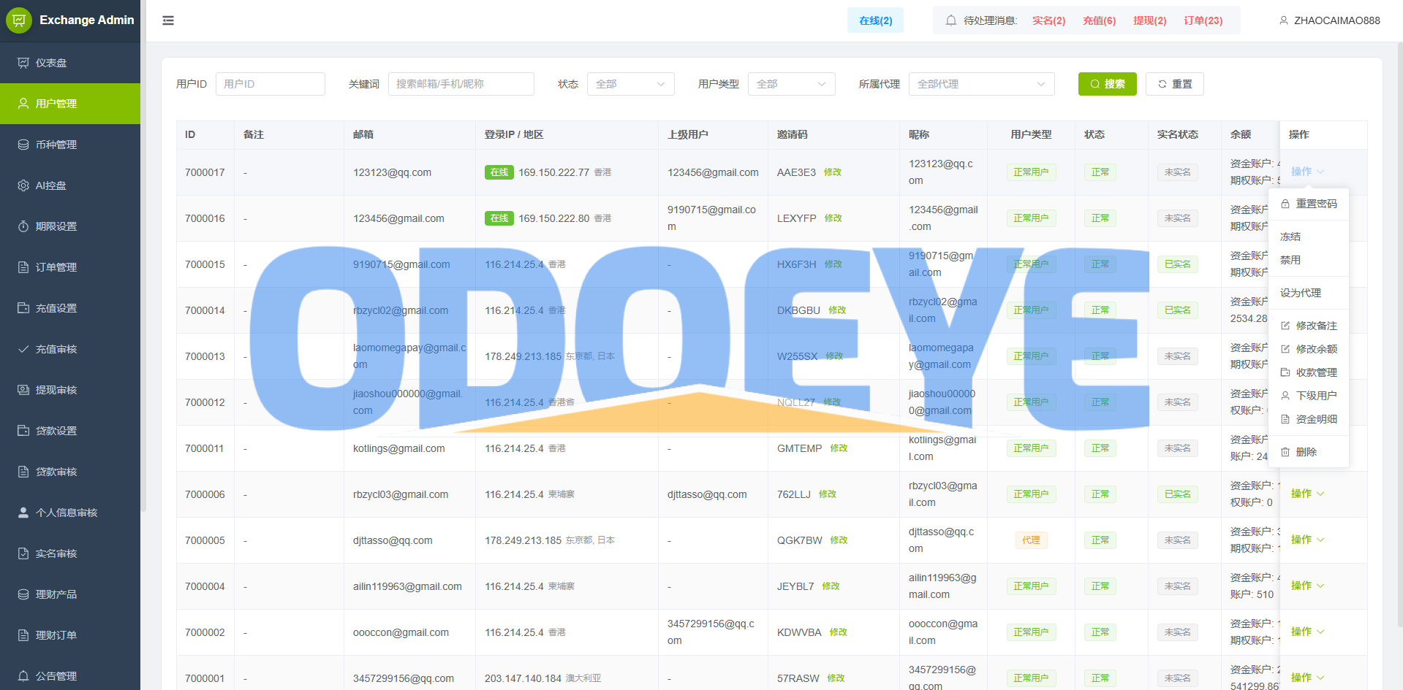The width and height of the screenshot is (1403, 690).
Task: Click the 理财订单 sidebar icon
Action: tap(23, 635)
